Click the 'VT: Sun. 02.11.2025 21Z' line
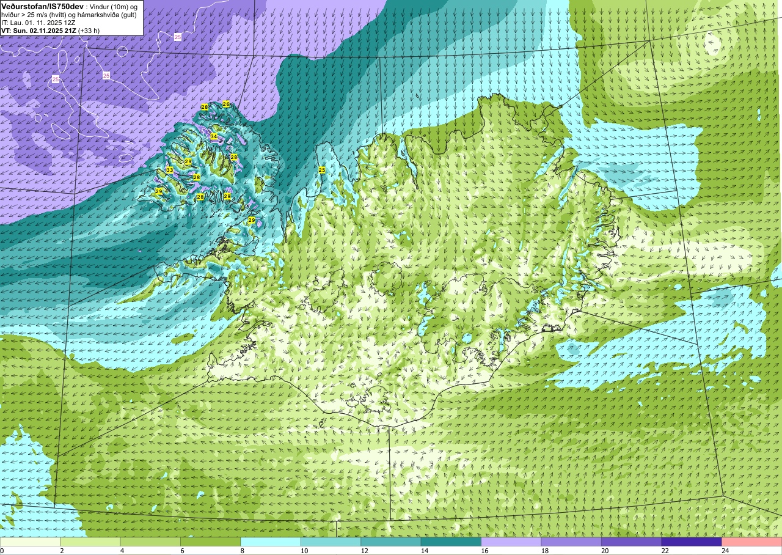 click(x=38, y=30)
